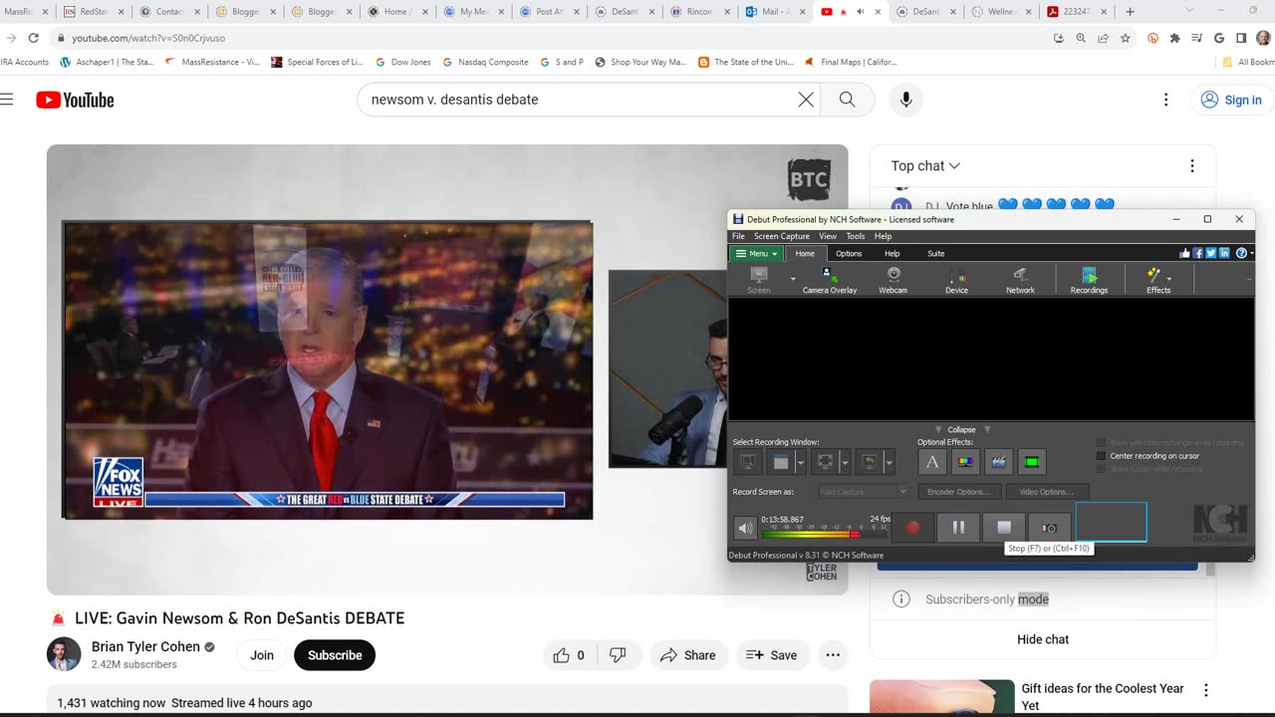Open the window selection dropdown arrow

(x=800, y=462)
